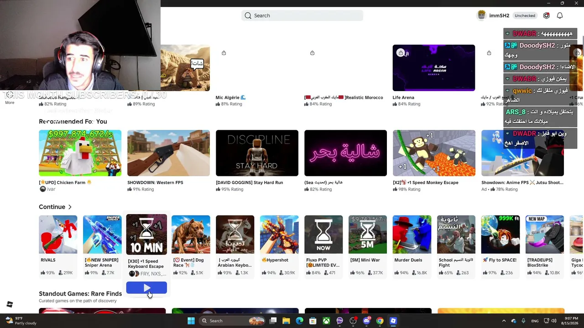Click the RIVALS game title

[x=48, y=260]
